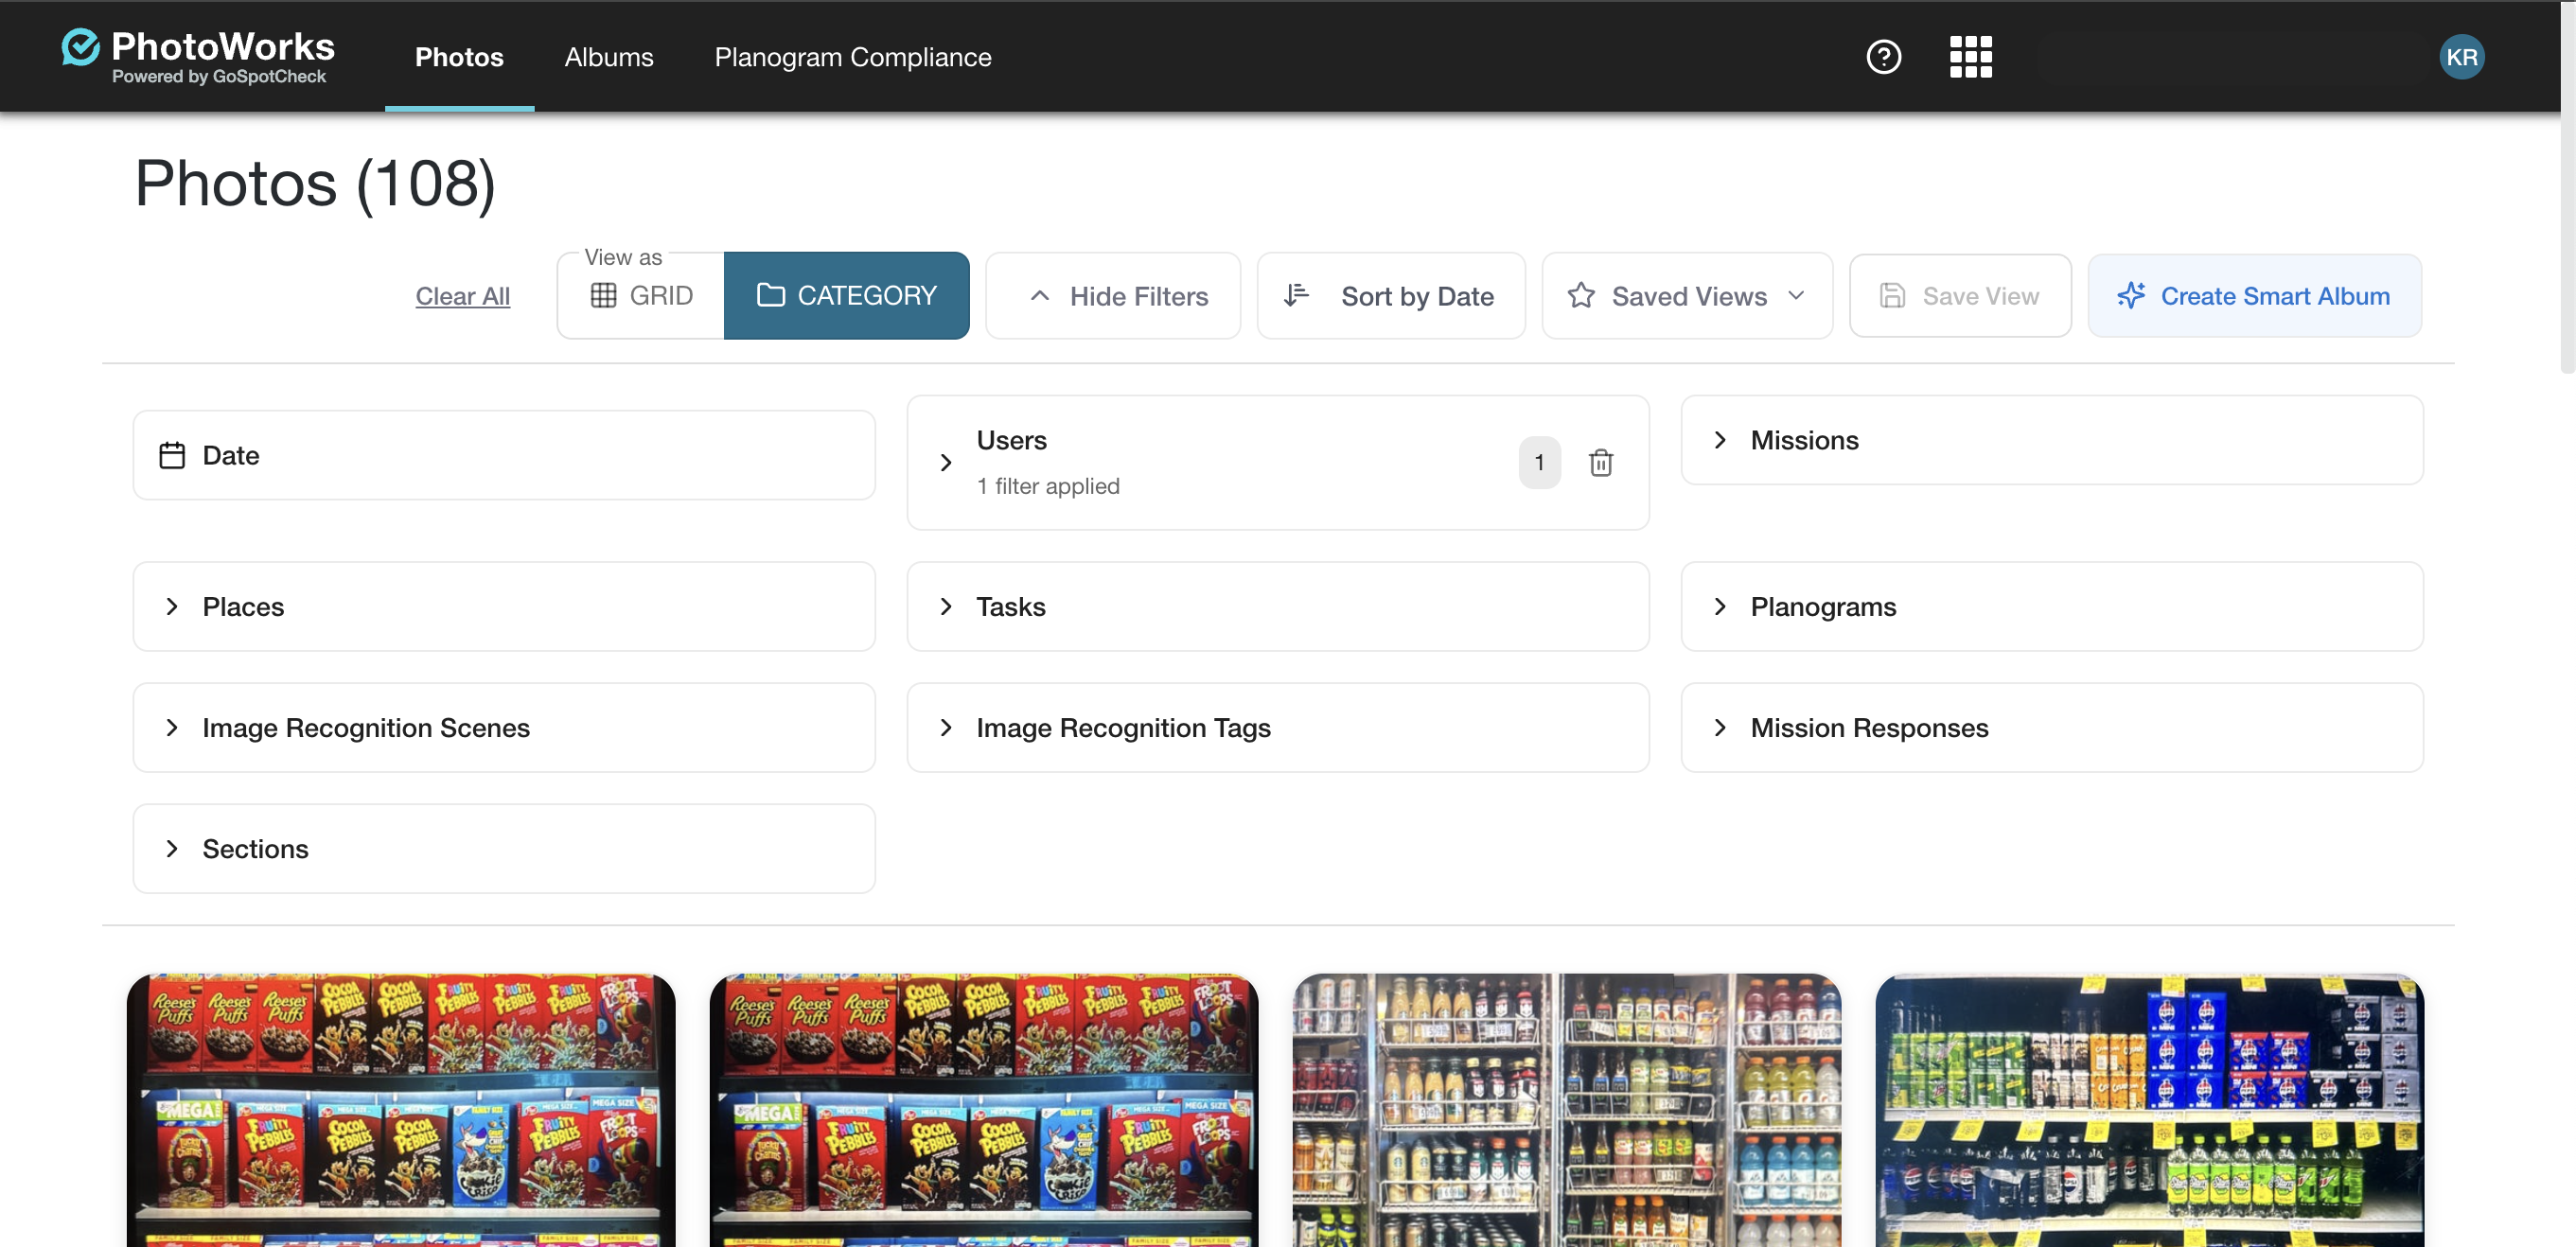Click the 'Photos (108)' heading
The height and width of the screenshot is (1247, 2576).
coord(315,183)
